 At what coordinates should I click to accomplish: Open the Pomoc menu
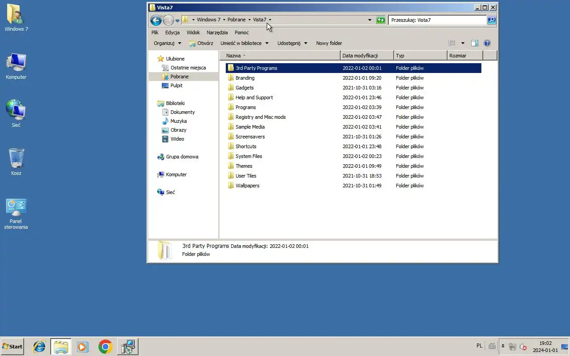[242, 32]
